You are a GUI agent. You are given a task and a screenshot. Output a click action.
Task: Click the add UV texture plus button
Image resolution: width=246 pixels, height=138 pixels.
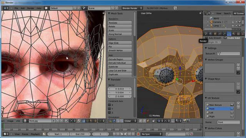tap(238, 103)
